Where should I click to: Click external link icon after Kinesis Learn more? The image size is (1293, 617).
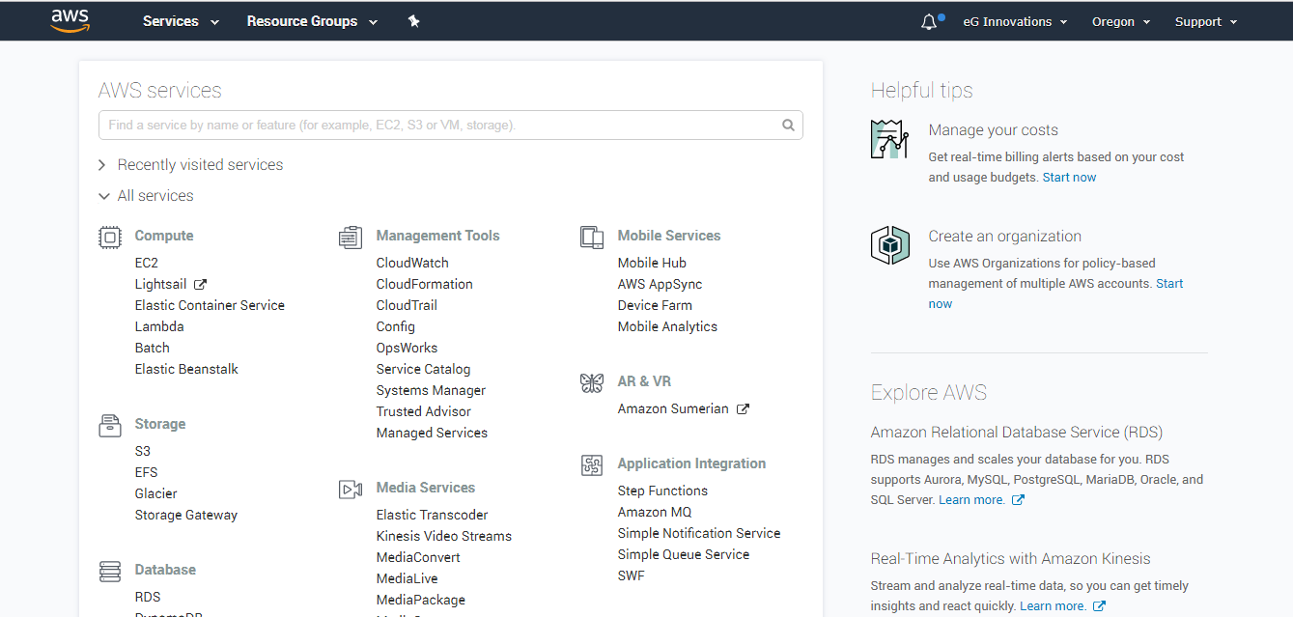1099,606
